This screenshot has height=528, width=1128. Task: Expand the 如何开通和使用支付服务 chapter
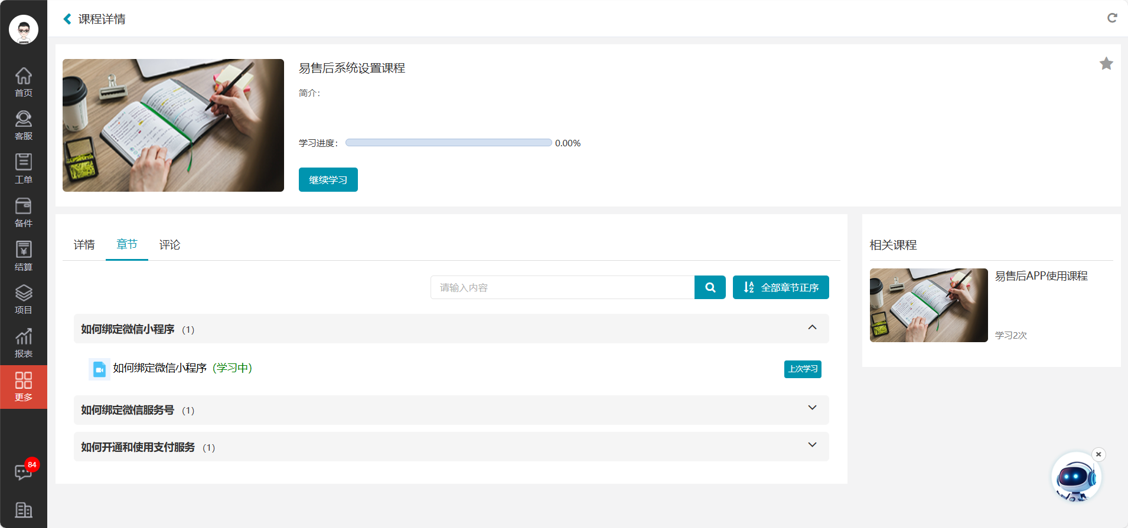(812, 445)
